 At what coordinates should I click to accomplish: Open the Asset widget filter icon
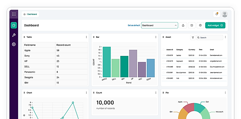[193, 38]
